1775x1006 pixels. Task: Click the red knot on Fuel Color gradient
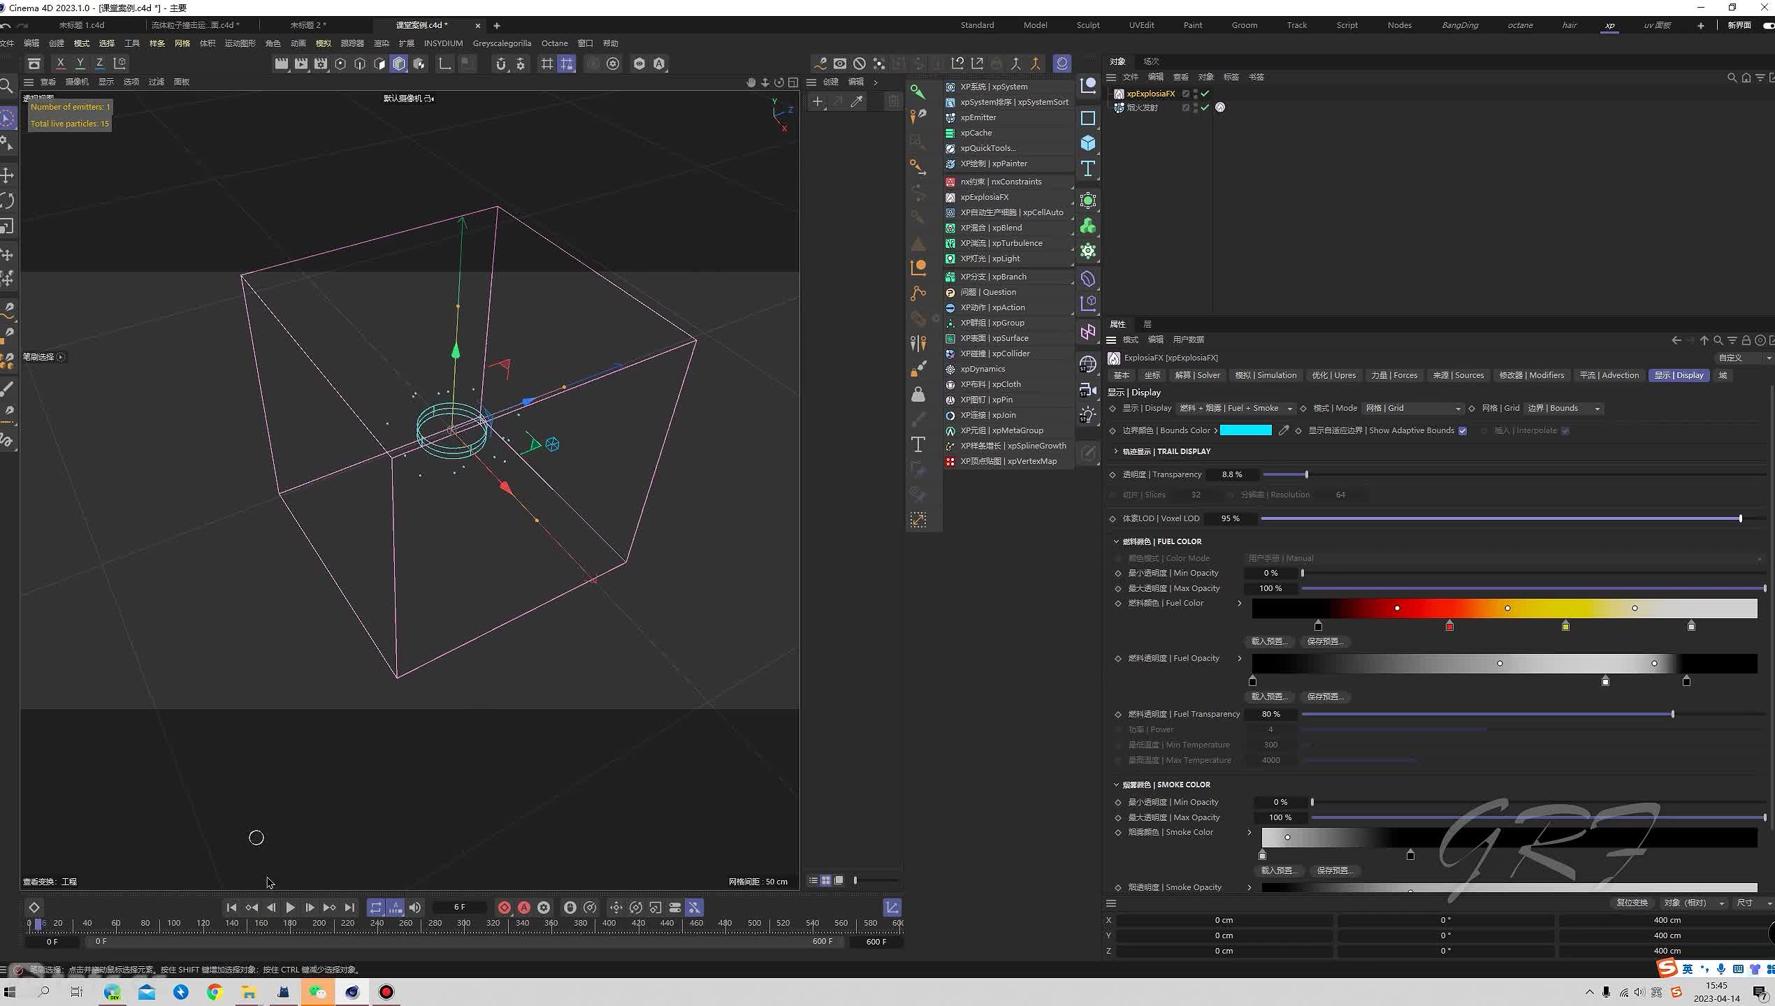point(1449,626)
